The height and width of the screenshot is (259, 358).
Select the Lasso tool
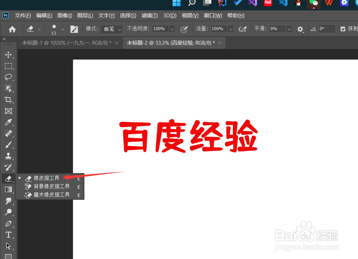pyautogui.click(x=9, y=77)
